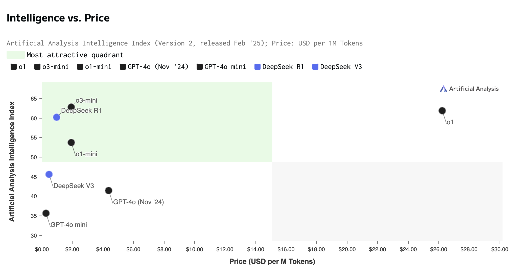The width and height of the screenshot is (514, 279).
Task: Click the $22.00 x-axis tick label
Action: coord(378,250)
